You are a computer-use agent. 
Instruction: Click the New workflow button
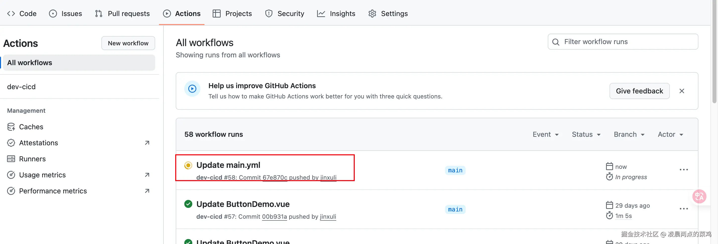(x=128, y=43)
